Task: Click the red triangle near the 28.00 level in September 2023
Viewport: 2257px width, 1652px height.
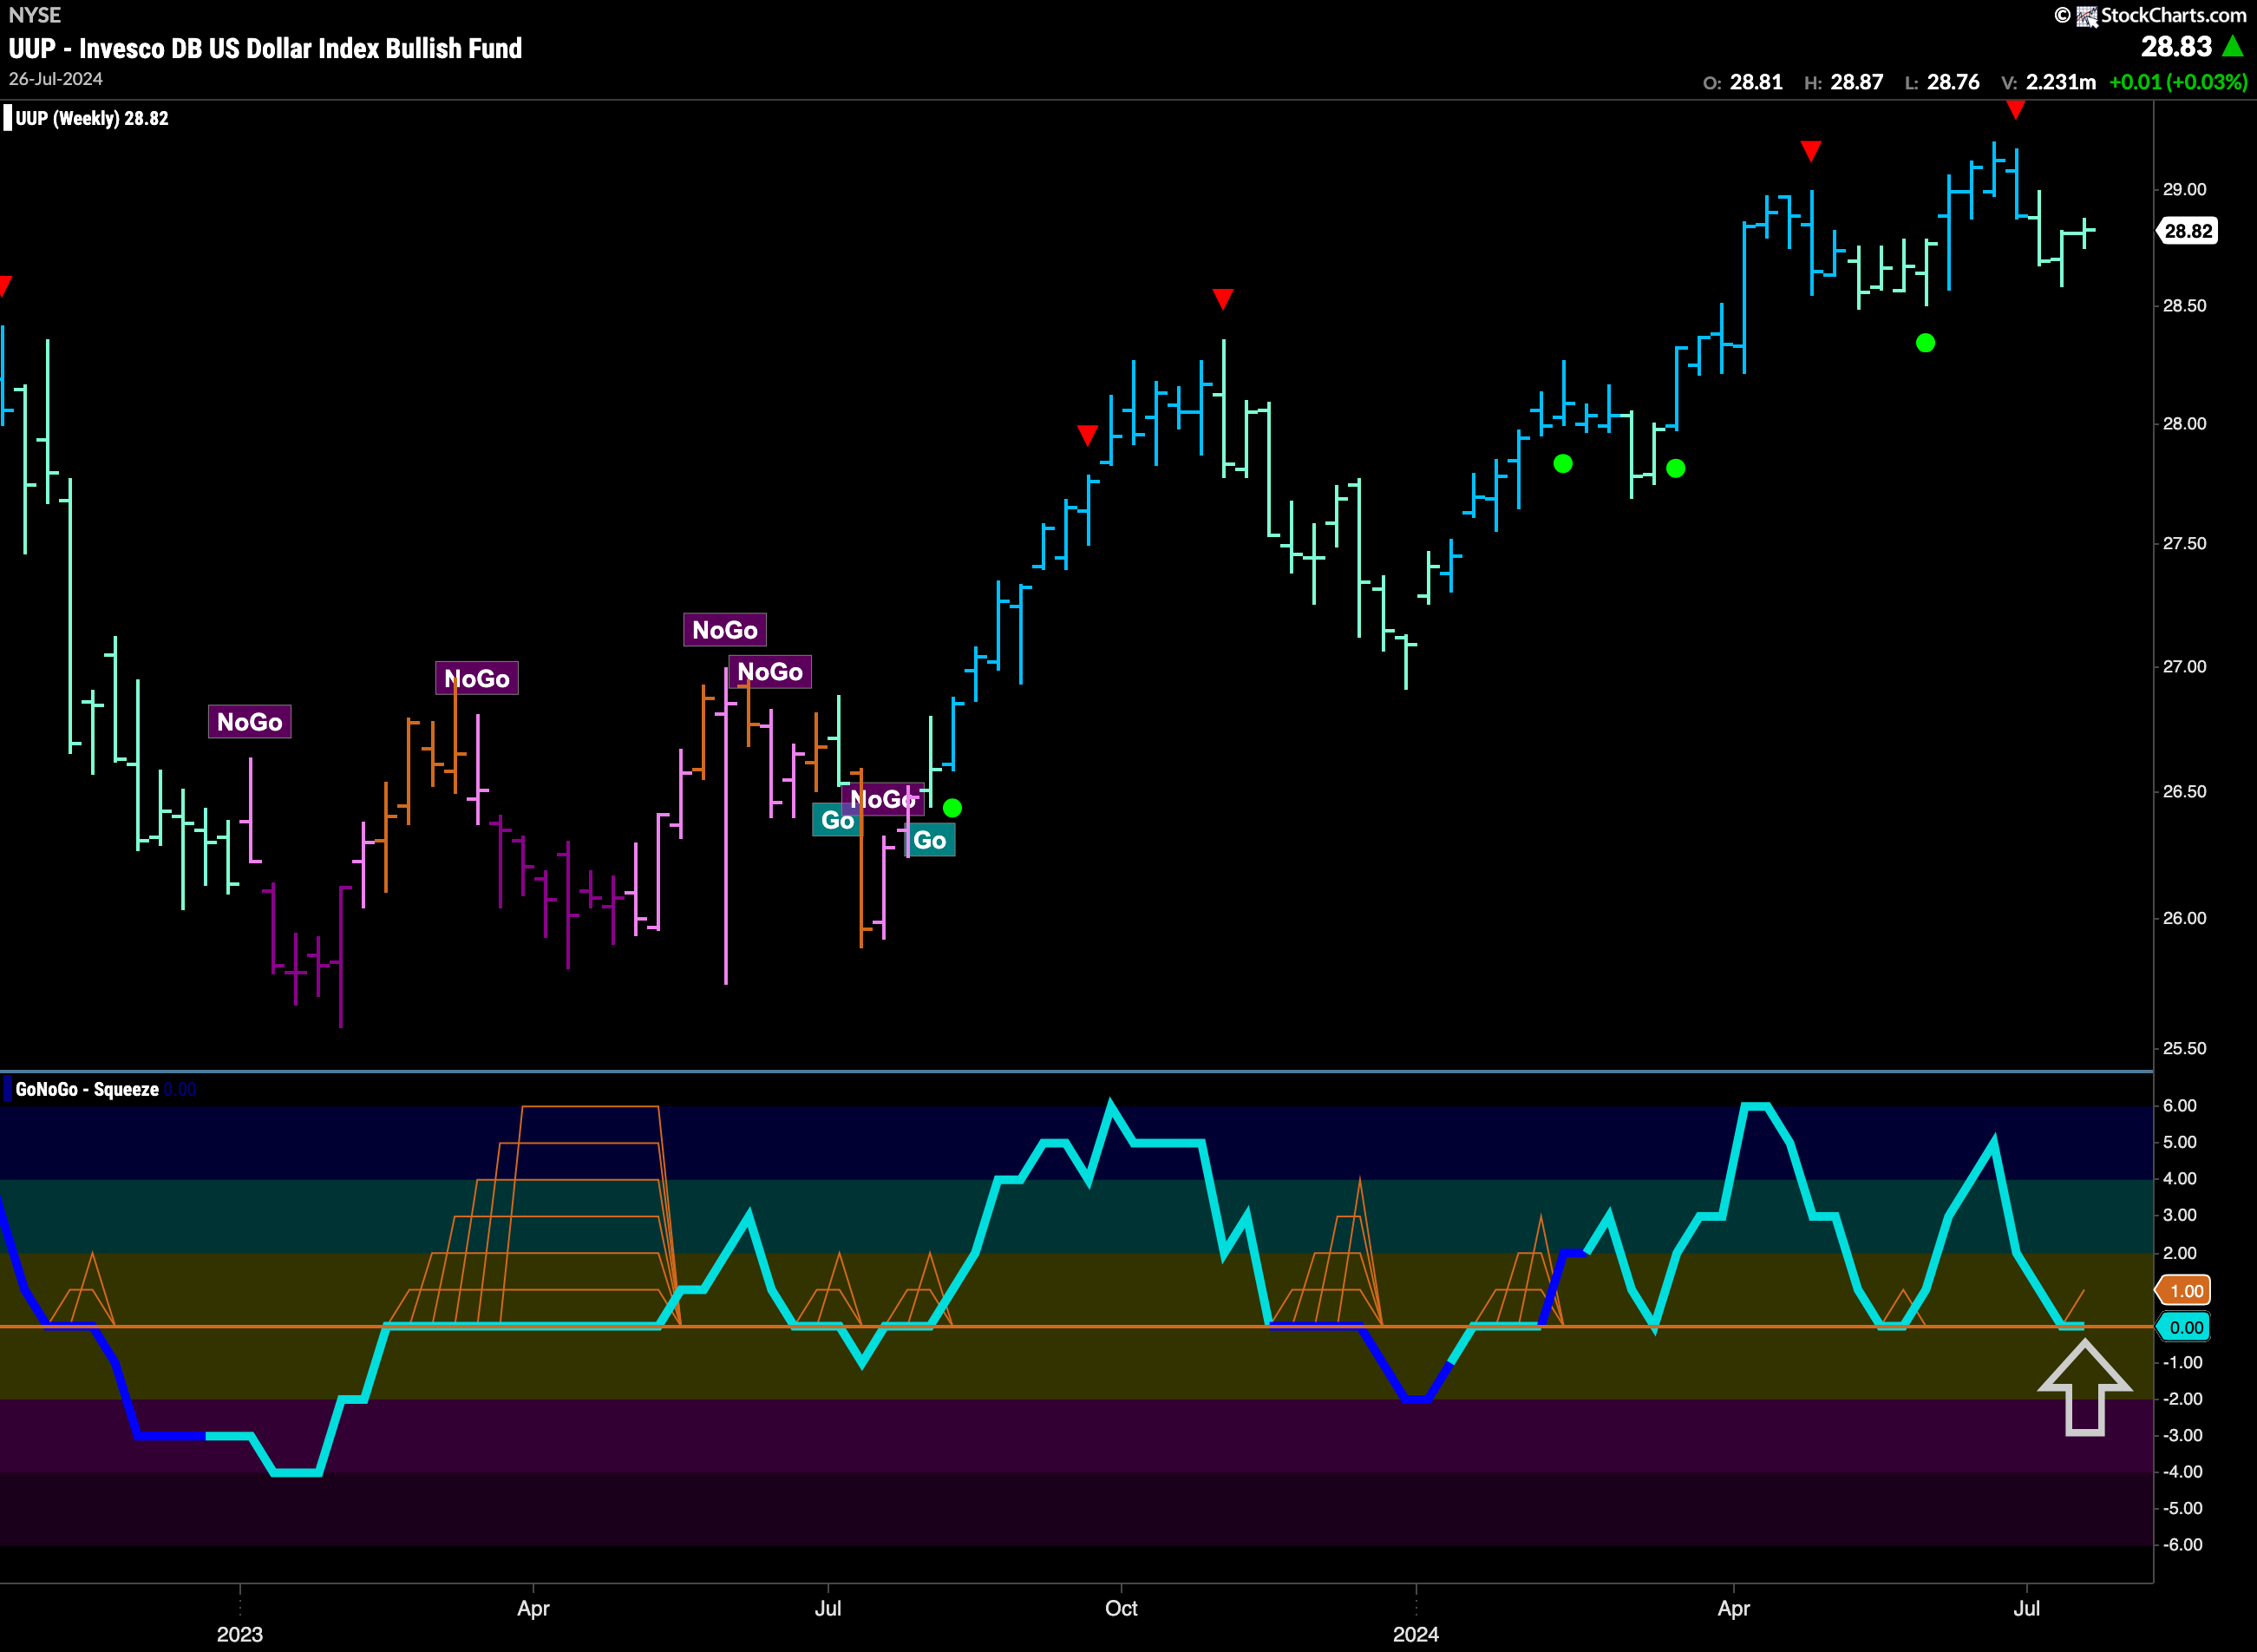Action: coord(1088,435)
